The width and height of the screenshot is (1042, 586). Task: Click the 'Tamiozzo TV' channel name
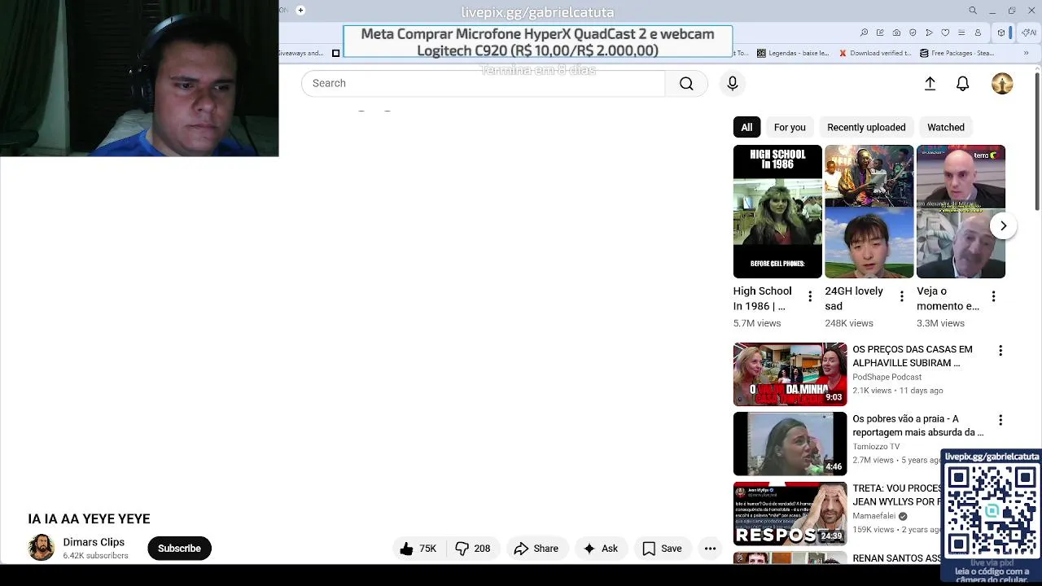coord(876,447)
